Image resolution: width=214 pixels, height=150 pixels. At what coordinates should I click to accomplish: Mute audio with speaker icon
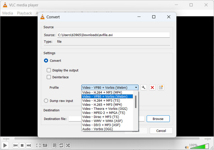(186, 147)
